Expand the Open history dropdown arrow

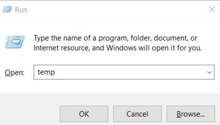[x=209, y=72]
